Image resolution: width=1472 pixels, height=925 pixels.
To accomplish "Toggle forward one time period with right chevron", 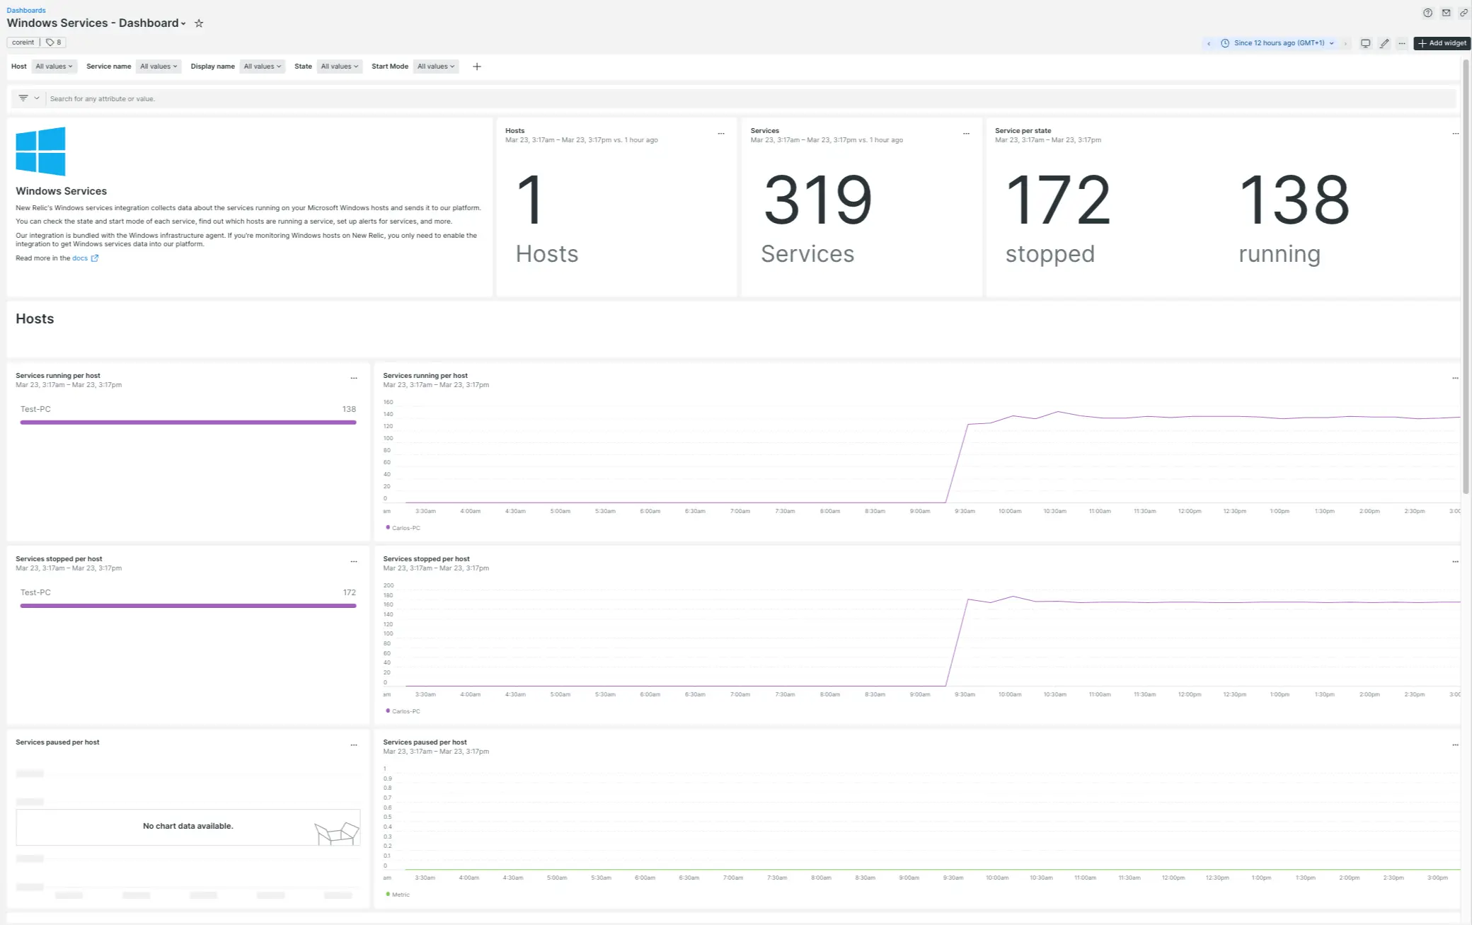I will (x=1345, y=43).
